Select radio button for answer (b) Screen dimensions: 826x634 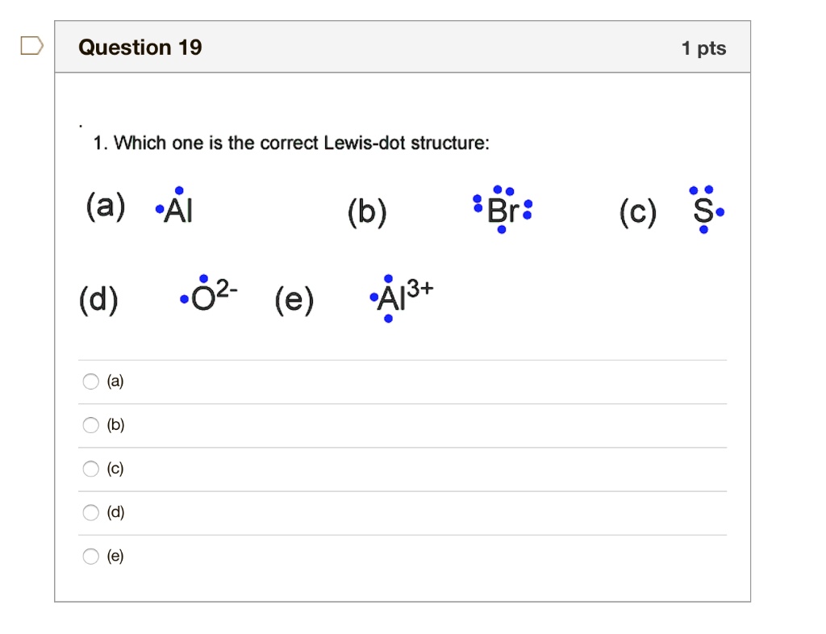(x=90, y=425)
